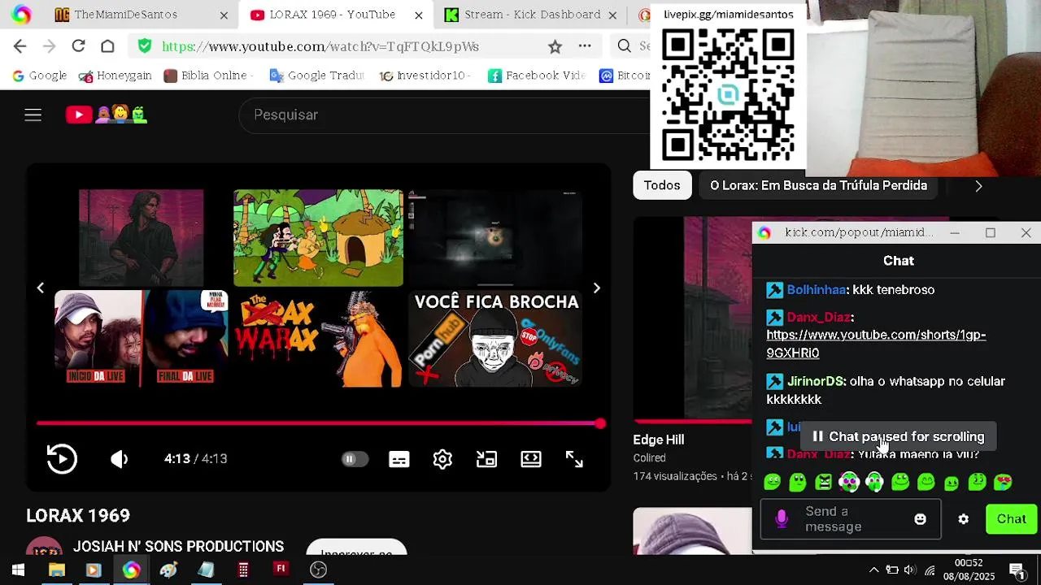Image resolution: width=1041 pixels, height=585 pixels.
Task: Show hidden system tray icons chevron
Action: point(873,570)
